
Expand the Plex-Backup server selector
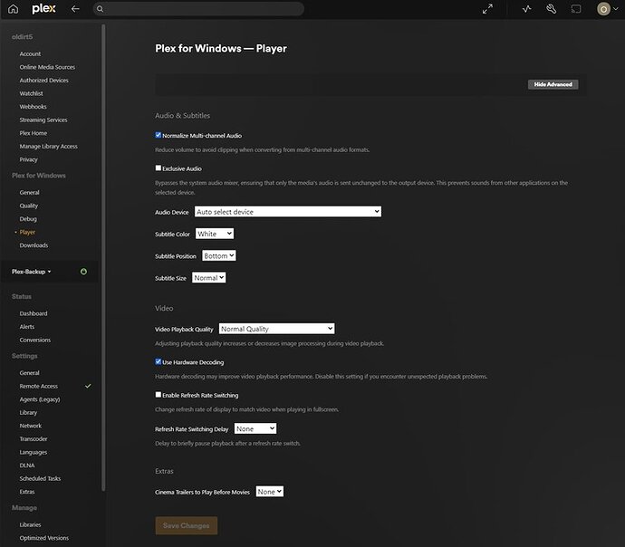tap(32, 272)
